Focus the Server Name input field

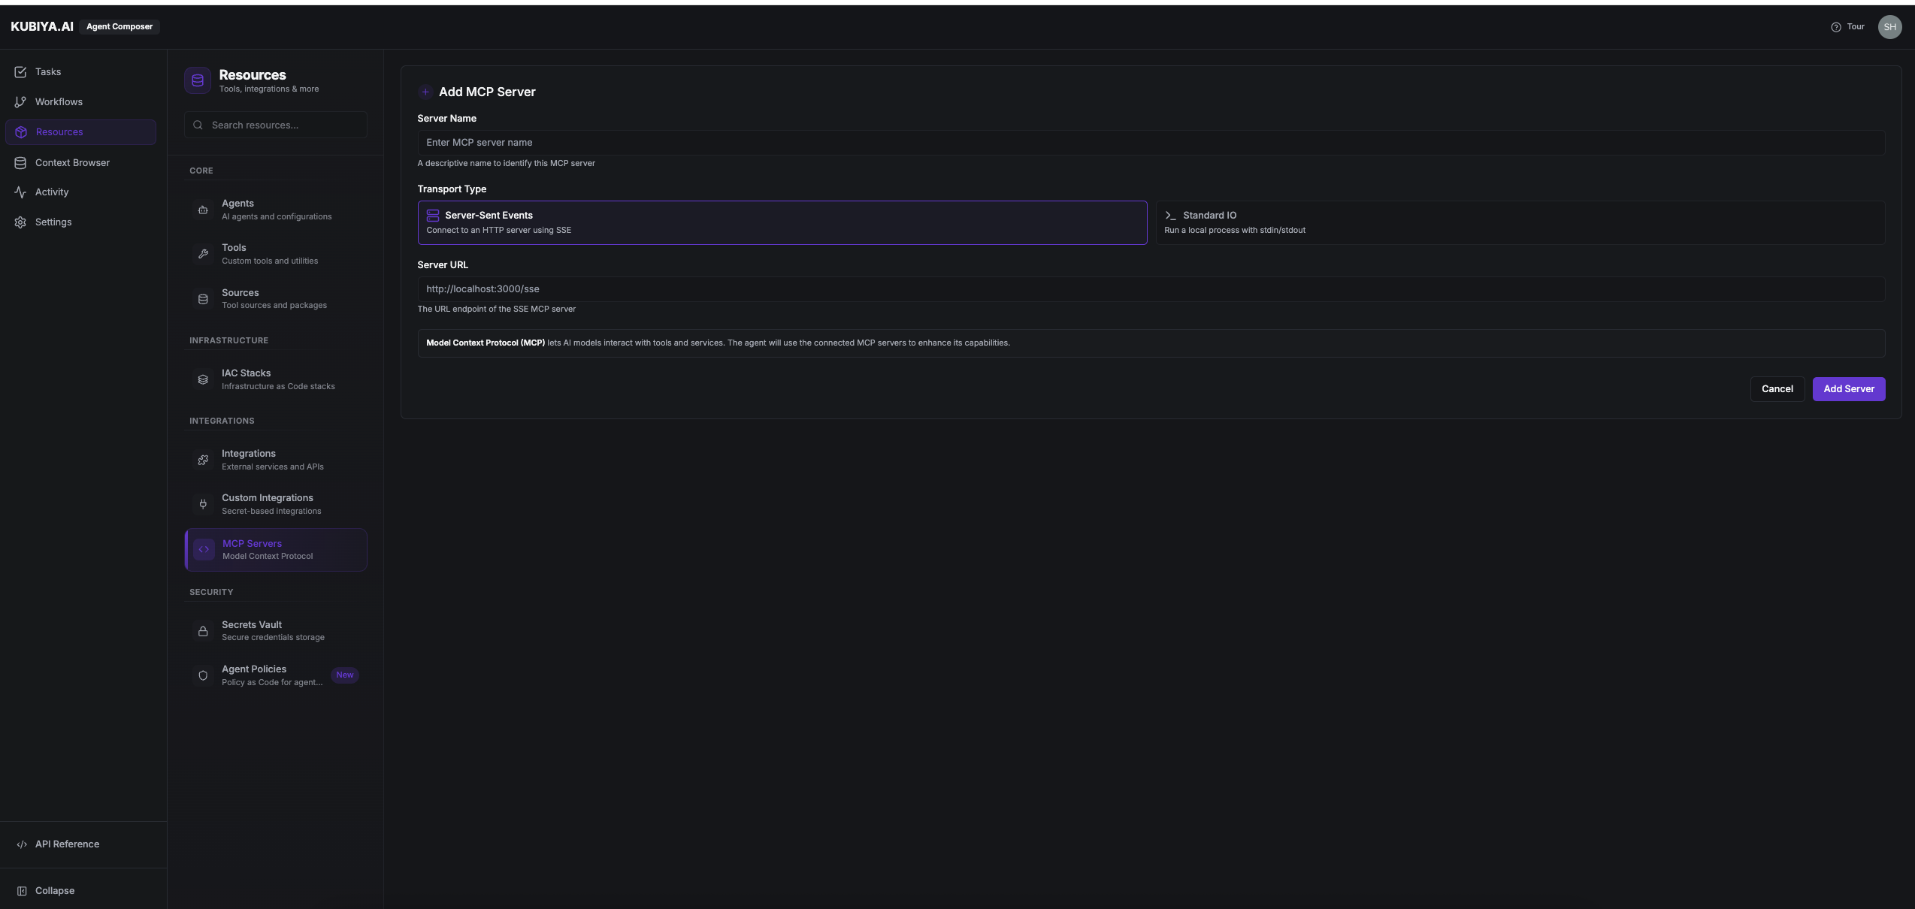pos(1151,143)
